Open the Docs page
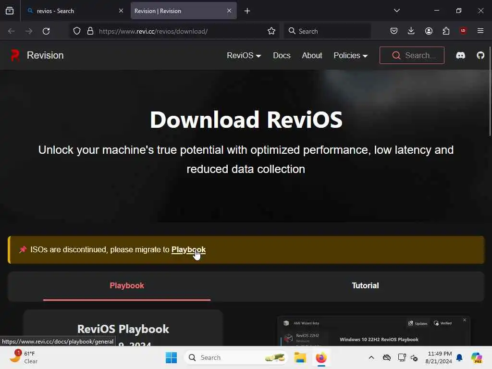Screen dimensions: 492x369 pyautogui.click(x=282, y=56)
